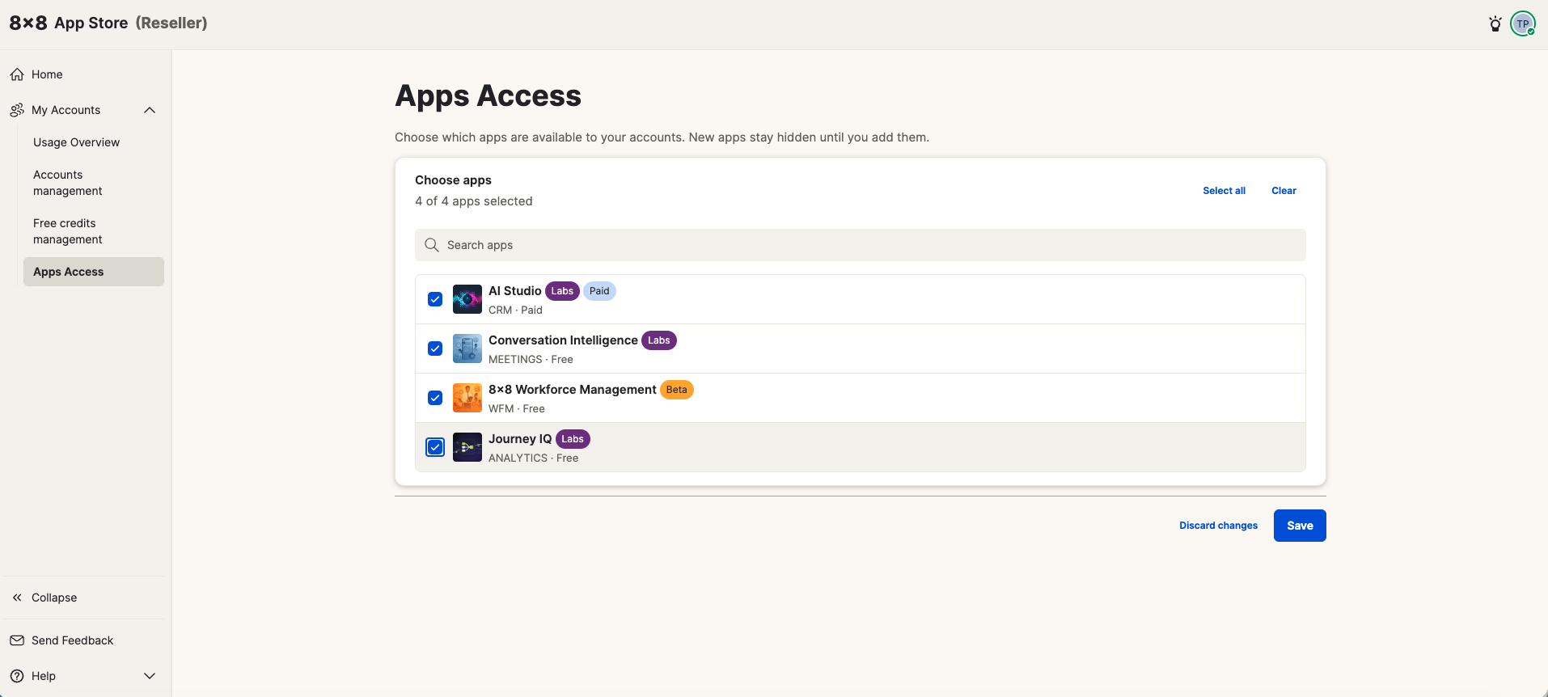Click the AI Studio app name

515,291
